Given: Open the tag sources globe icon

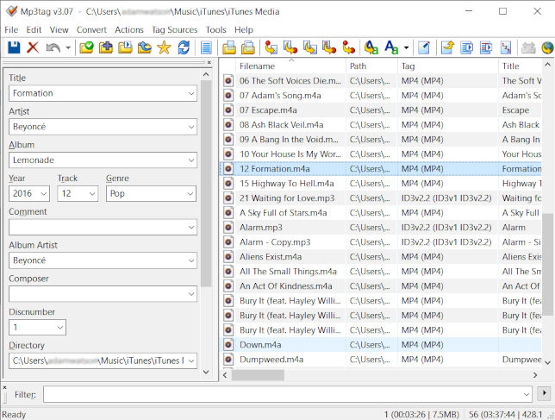Looking at the screenshot, I should tap(547, 47).
